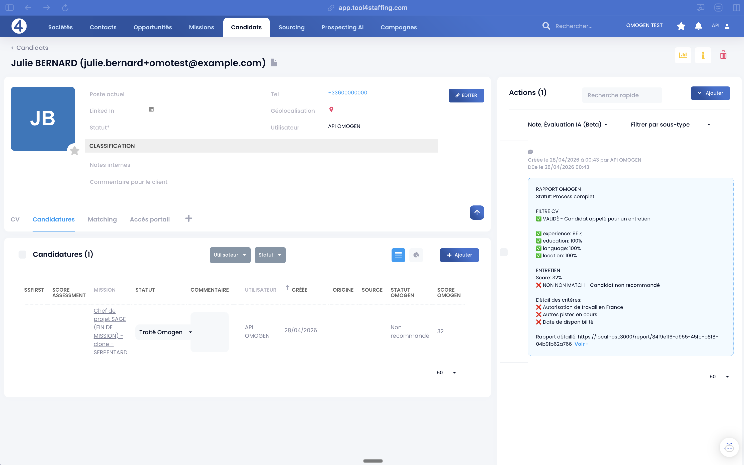Delete candidate with trash icon
This screenshot has width=744, height=465.
click(723, 55)
